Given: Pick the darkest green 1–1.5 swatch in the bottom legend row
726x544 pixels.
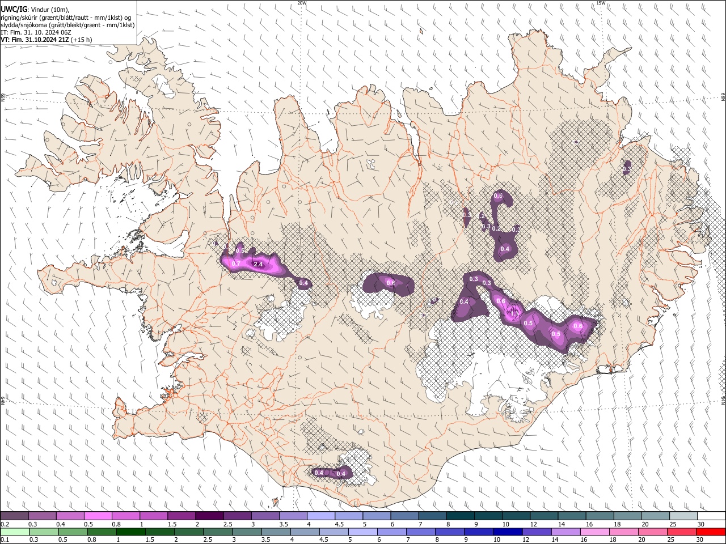Looking at the screenshot, I should click(130, 532).
